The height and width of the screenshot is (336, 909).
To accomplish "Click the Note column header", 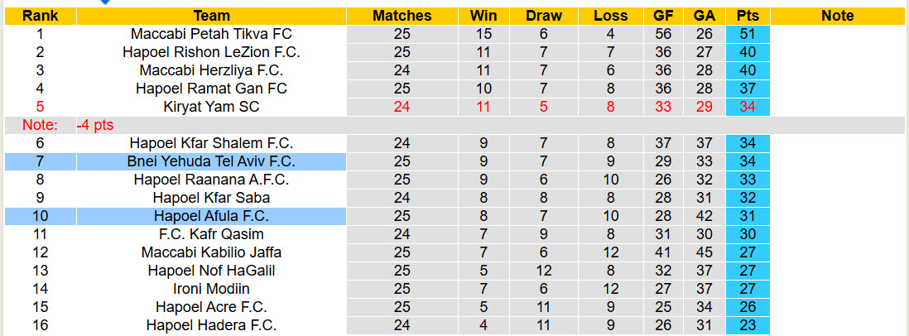I will (x=838, y=16).
